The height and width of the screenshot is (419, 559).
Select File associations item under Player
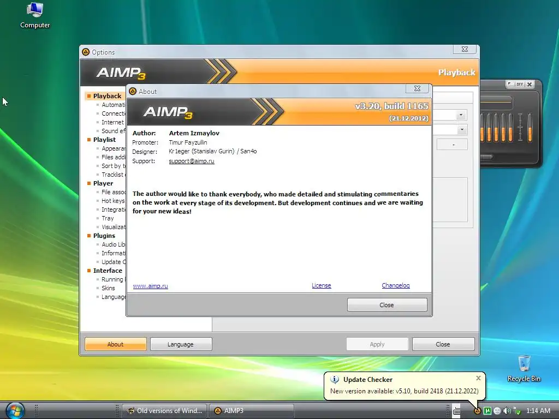click(x=114, y=192)
